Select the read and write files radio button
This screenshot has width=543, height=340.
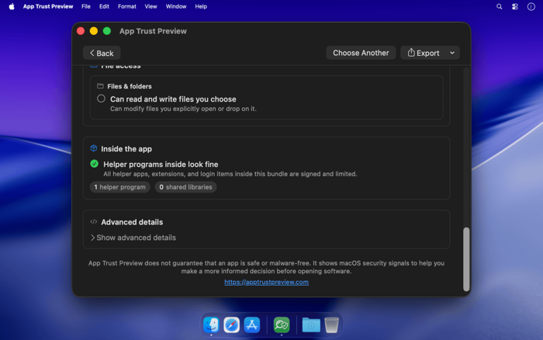click(101, 99)
